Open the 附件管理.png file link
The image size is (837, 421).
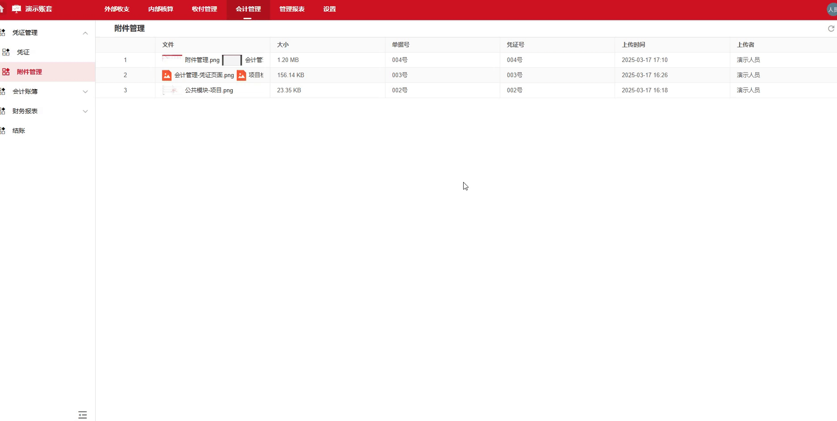point(202,60)
